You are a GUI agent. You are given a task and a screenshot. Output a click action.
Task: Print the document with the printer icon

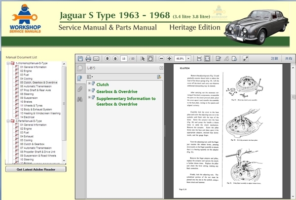coord(88,59)
